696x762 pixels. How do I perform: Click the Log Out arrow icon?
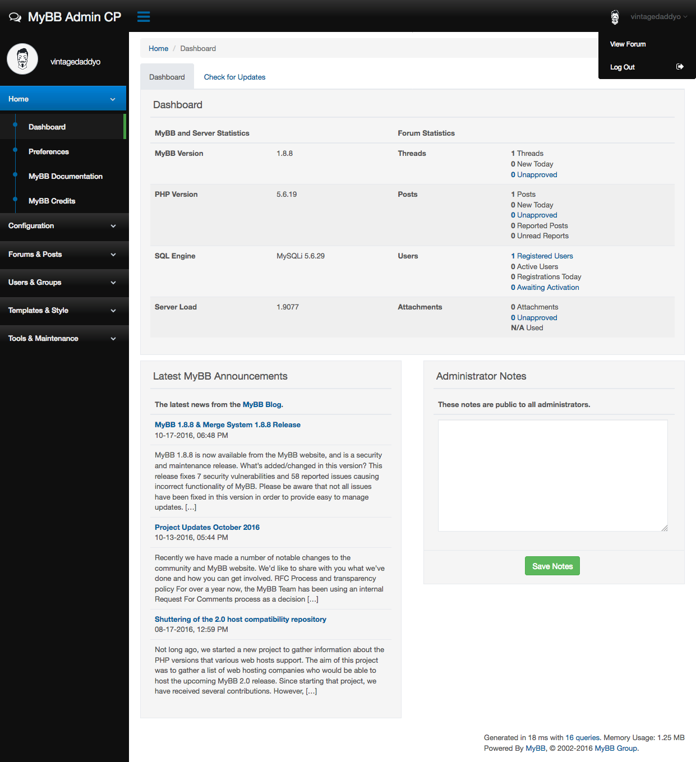point(680,67)
